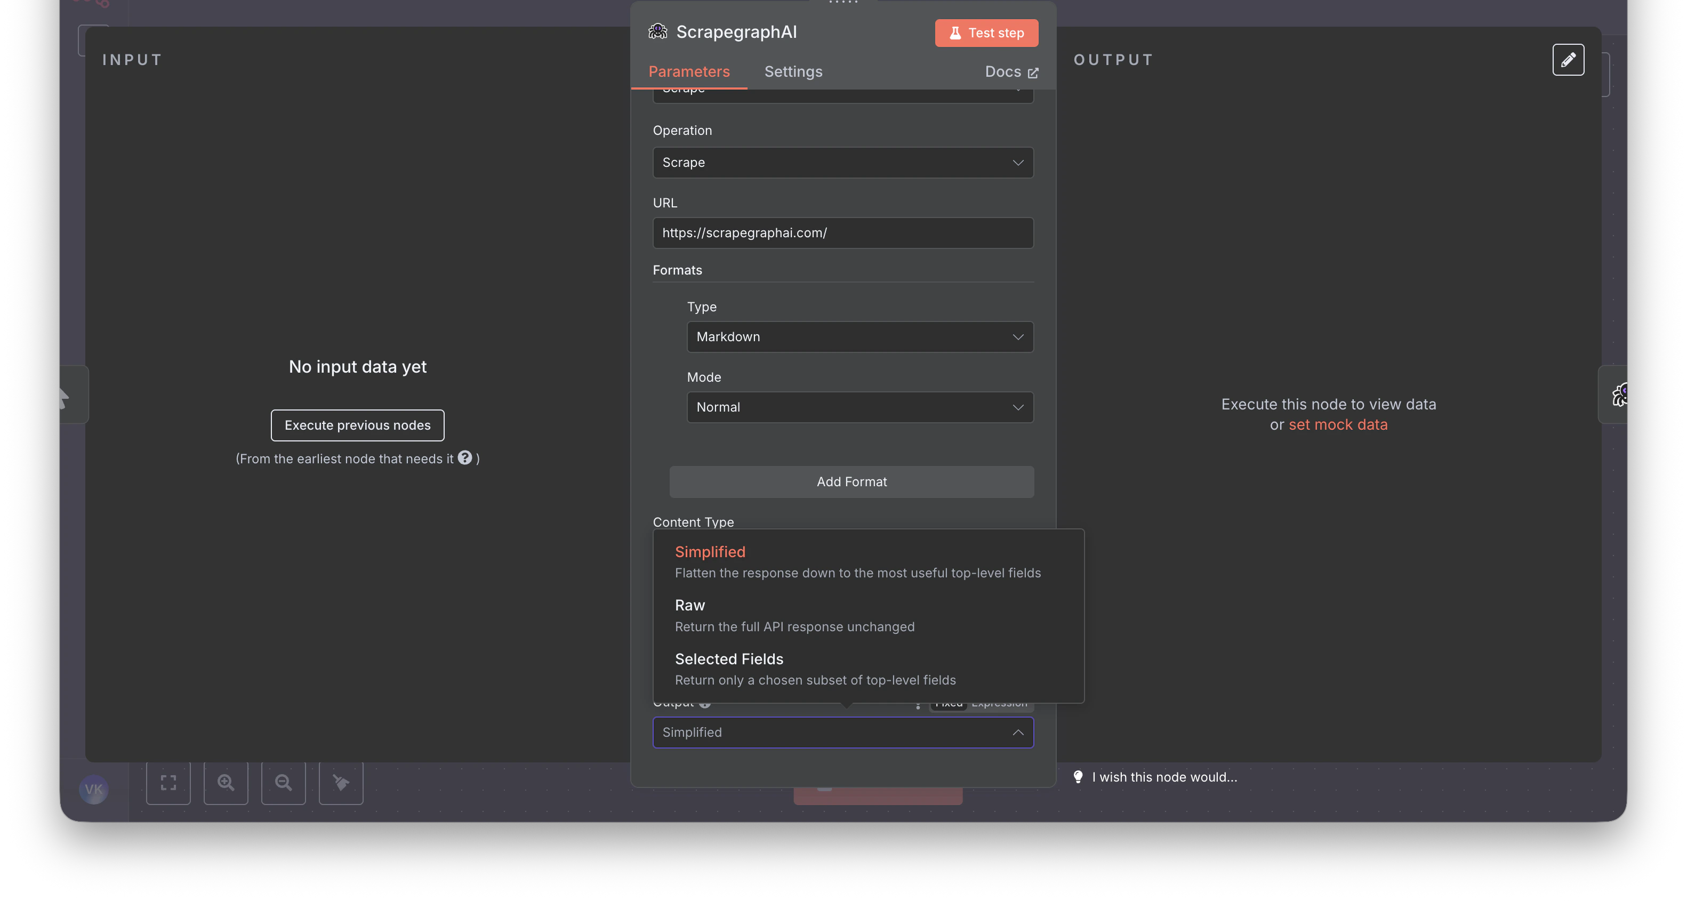Click Execute previous nodes button

(358, 425)
